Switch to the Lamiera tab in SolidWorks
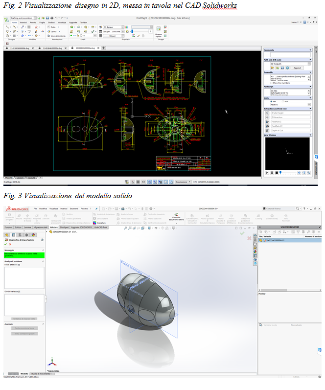Screen dimensions: 325x390 click(x=27, y=228)
